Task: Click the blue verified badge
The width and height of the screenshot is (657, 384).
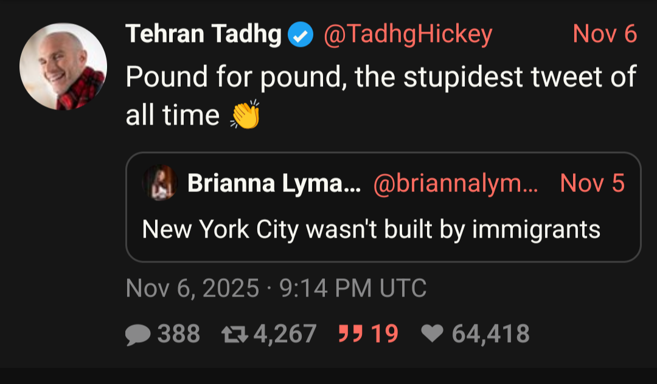Action: [x=301, y=35]
